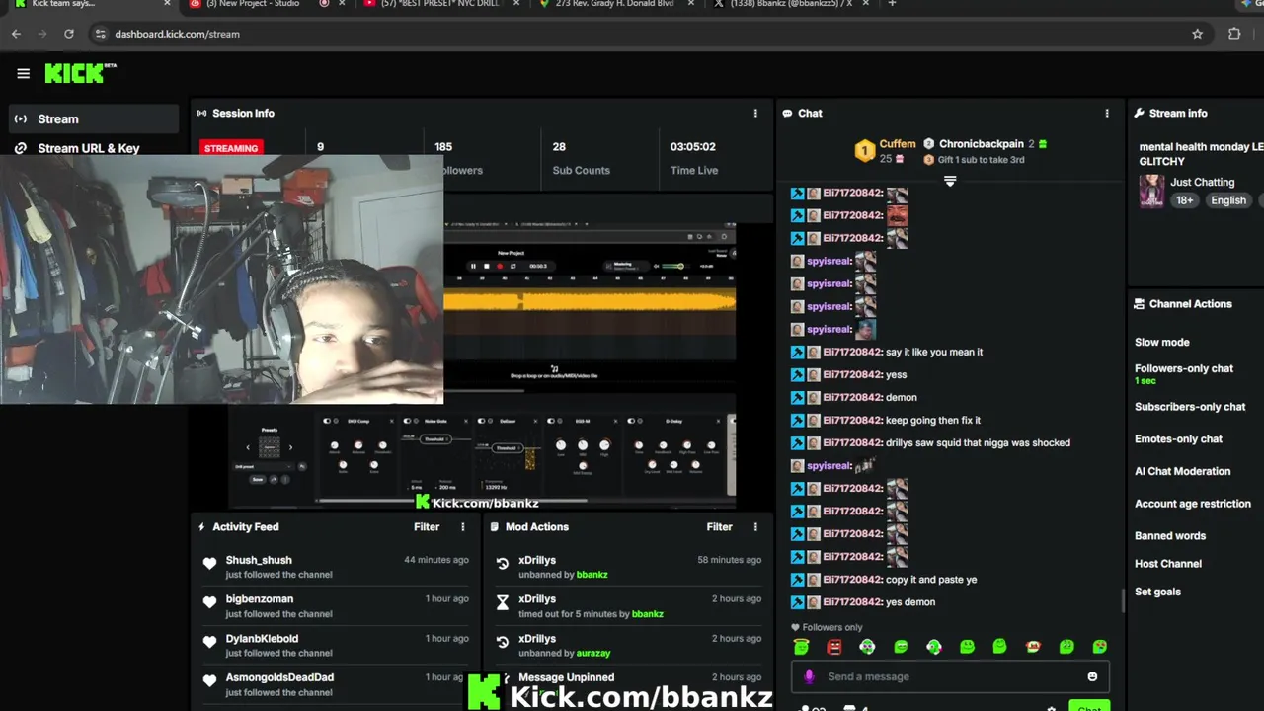1264x711 pixels.
Task: Open browser extensions puzzle icon
Action: click(1234, 34)
